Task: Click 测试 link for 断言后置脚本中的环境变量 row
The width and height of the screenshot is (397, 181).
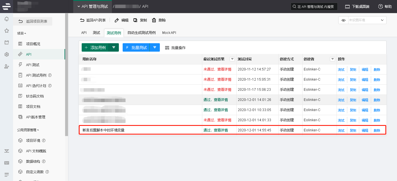Action: click(341, 131)
